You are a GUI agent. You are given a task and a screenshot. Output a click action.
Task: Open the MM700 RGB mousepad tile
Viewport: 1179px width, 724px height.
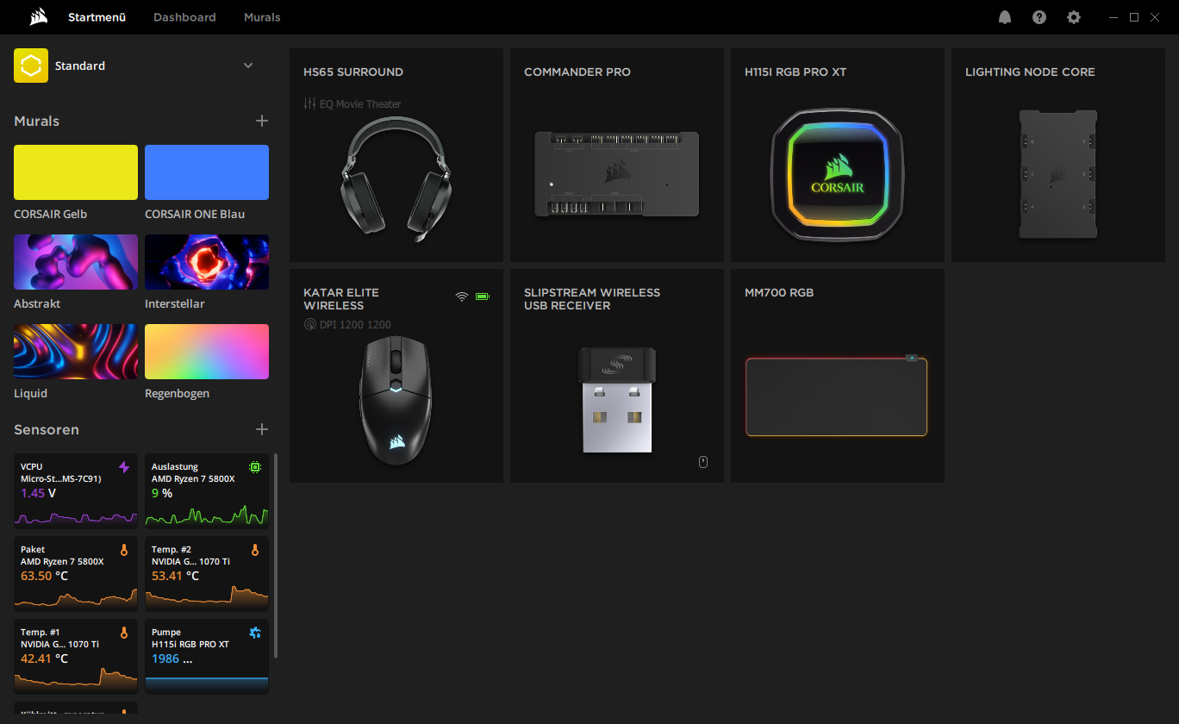click(x=838, y=376)
